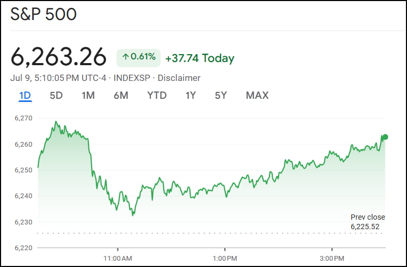Show the 1M time range
Screen dimensions: 407x267
88,96
